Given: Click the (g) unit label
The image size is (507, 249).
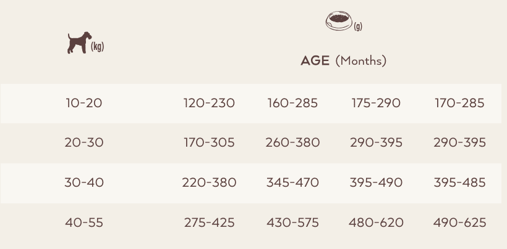Looking at the screenshot, I should [x=358, y=27].
